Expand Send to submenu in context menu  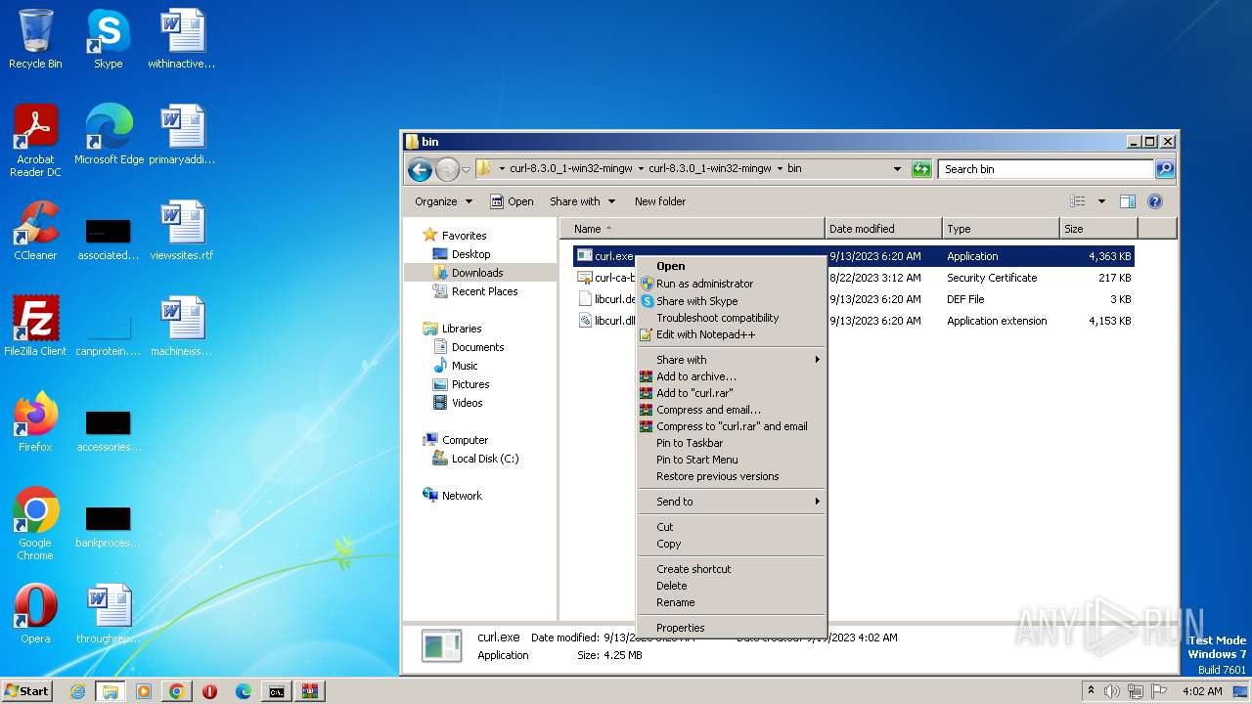pyautogui.click(x=730, y=502)
